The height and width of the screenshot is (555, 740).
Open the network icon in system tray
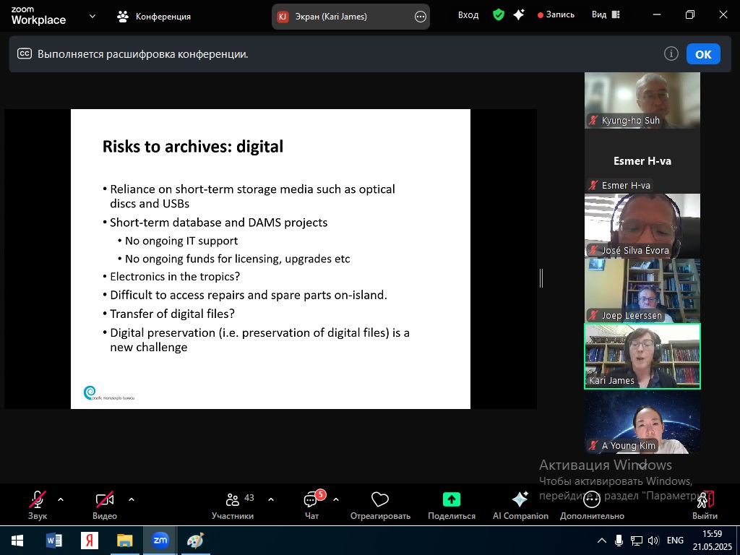coord(637,541)
